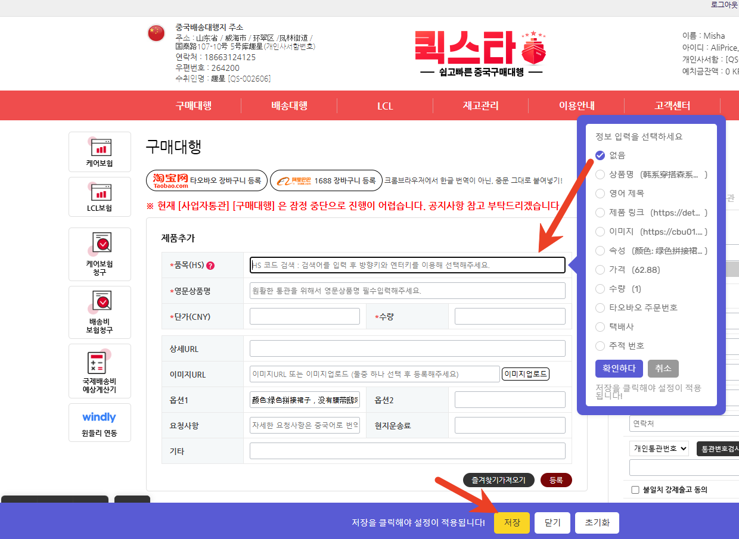
Task: Click the windly 윈들리 연동 icon
Action: 100,423
